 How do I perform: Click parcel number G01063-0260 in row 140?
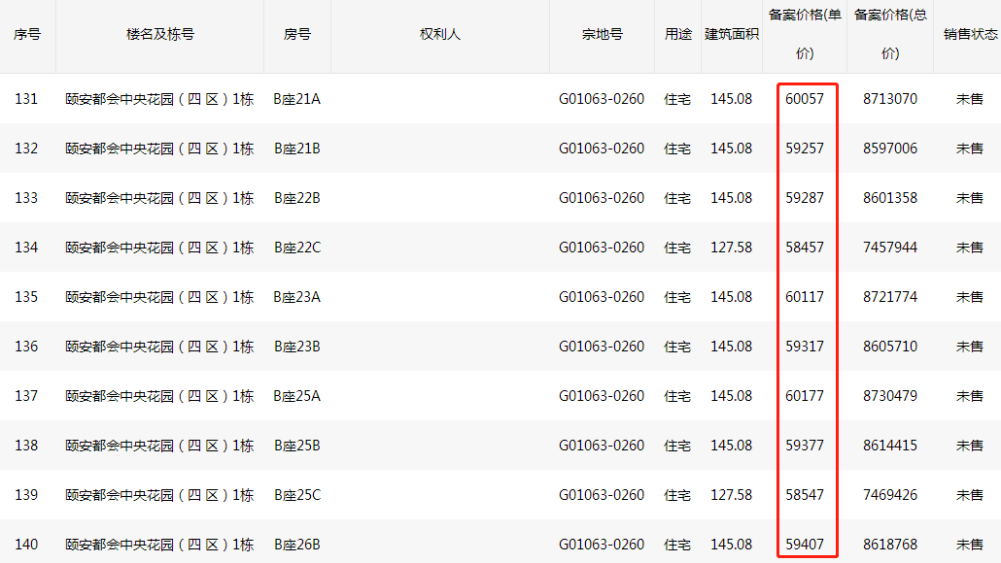pos(602,545)
